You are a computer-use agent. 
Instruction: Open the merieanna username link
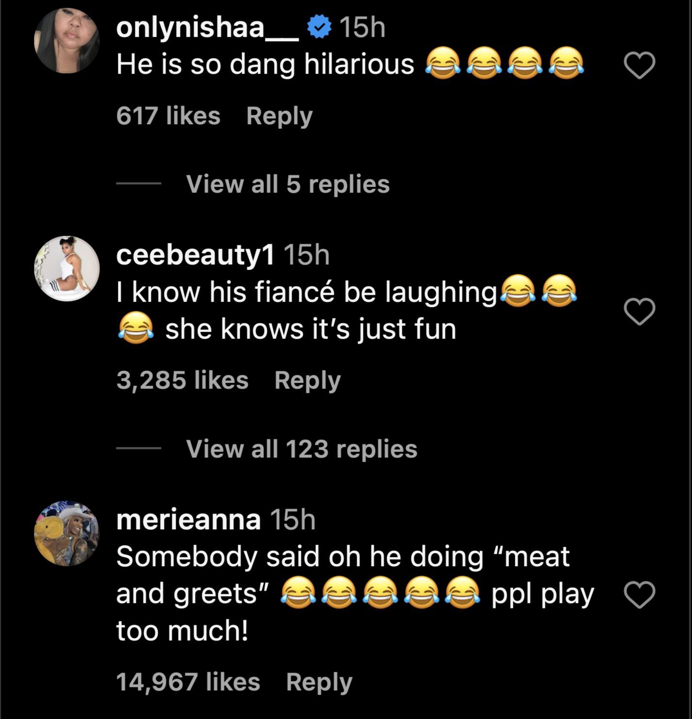pyautogui.click(x=188, y=520)
